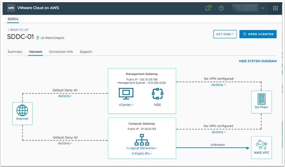Viewport: 285px width, 167px height.
Task: Expand the top-right ACTIONS dropdown
Action: (x=225, y=34)
